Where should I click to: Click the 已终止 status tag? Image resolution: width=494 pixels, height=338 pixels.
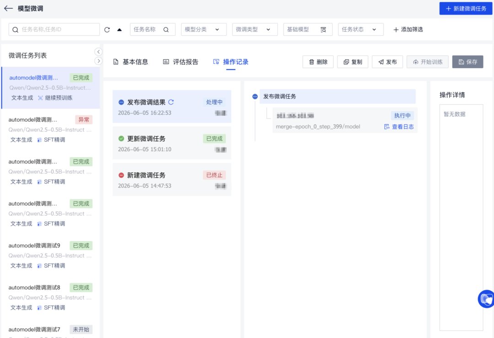coord(214,175)
